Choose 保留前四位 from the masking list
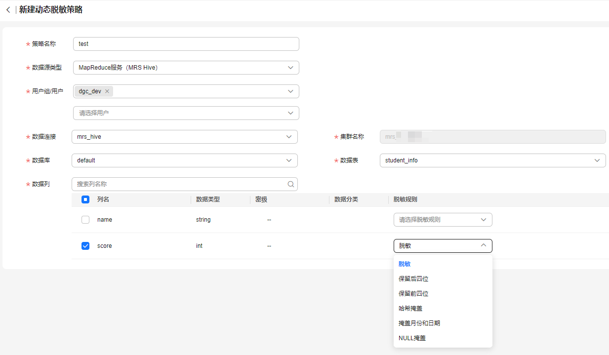This screenshot has height=355, width=609. click(x=413, y=294)
